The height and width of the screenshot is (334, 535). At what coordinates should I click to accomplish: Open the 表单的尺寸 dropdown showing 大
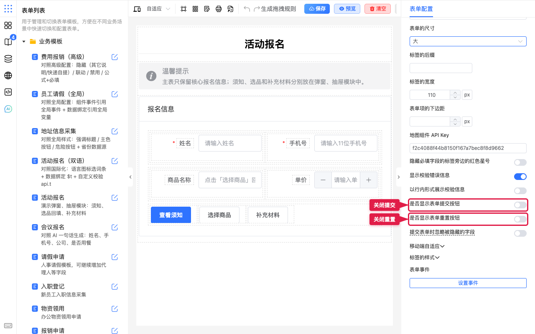[468, 41]
